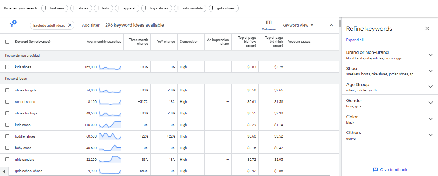Close the Refine keywords panel
438x176 pixels.
[x=427, y=29]
